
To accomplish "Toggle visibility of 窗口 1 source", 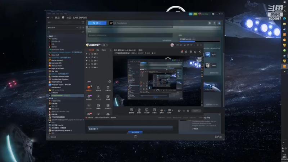I will pyautogui.click(x=87, y=57).
